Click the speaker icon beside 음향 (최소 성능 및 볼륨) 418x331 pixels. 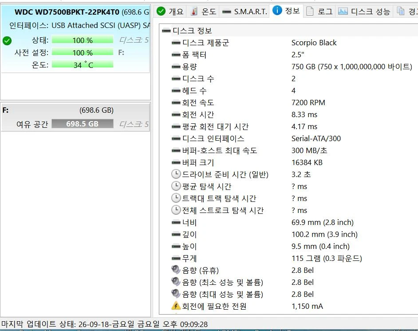[x=176, y=282]
